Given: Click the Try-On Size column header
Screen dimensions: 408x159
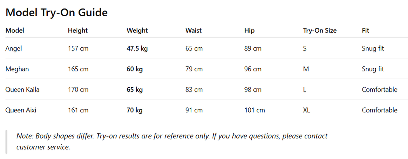Looking at the screenshot, I should click(320, 30).
